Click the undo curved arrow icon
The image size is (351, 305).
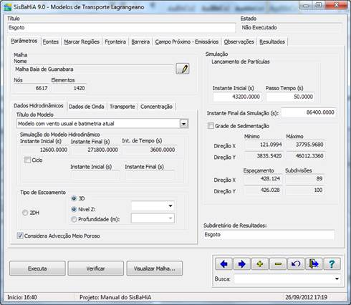pyautogui.click(x=296, y=264)
